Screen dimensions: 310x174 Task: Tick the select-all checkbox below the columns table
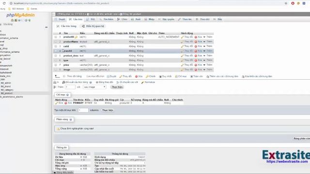(64, 76)
